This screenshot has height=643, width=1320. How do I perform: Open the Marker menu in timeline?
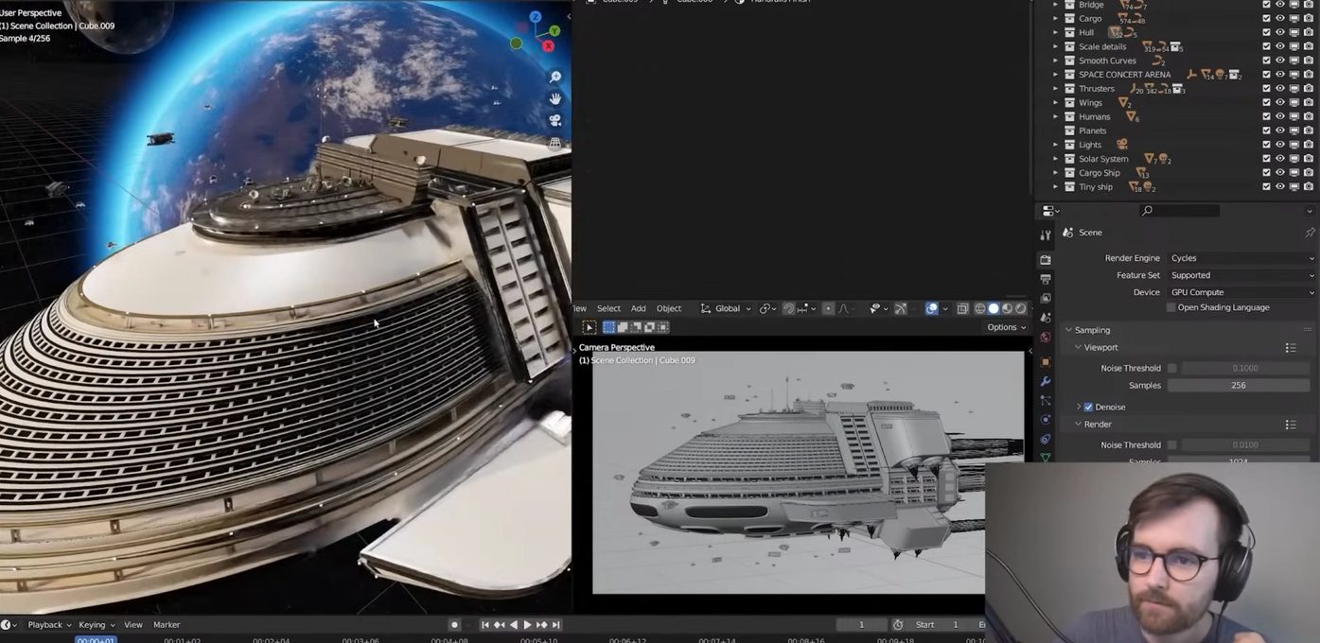(167, 625)
